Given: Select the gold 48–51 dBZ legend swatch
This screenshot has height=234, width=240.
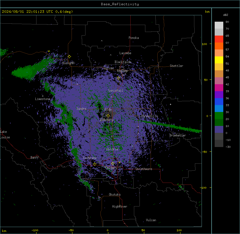Looking at the screenshot, I should coord(219,67).
